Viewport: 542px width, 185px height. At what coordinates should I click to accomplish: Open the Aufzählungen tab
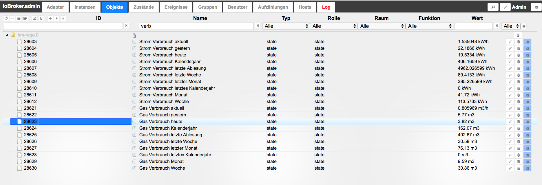pos(273,7)
